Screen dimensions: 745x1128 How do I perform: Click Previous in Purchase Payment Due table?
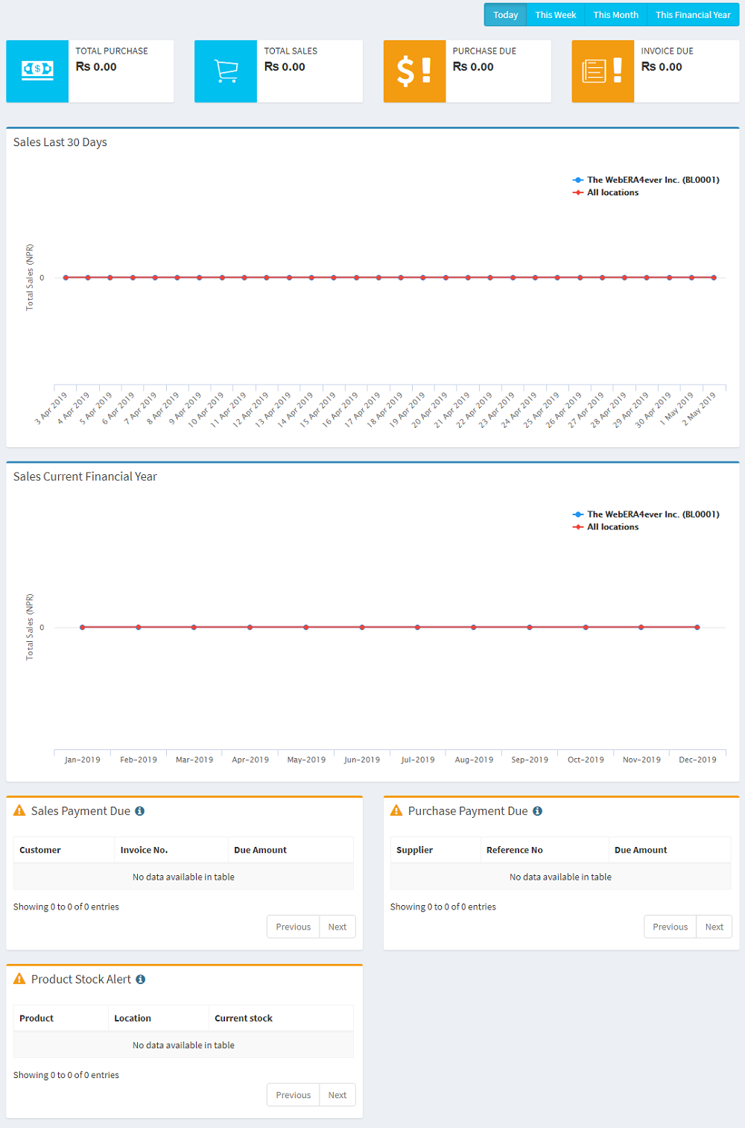(670, 927)
